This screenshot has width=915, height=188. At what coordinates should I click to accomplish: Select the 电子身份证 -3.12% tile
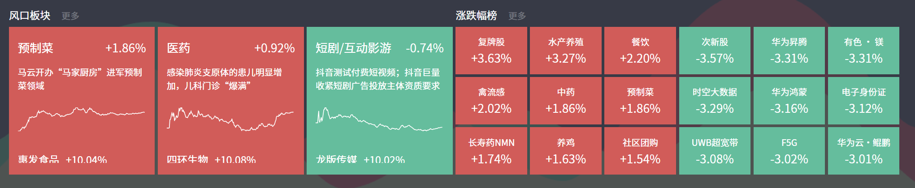pyautogui.click(x=863, y=101)
